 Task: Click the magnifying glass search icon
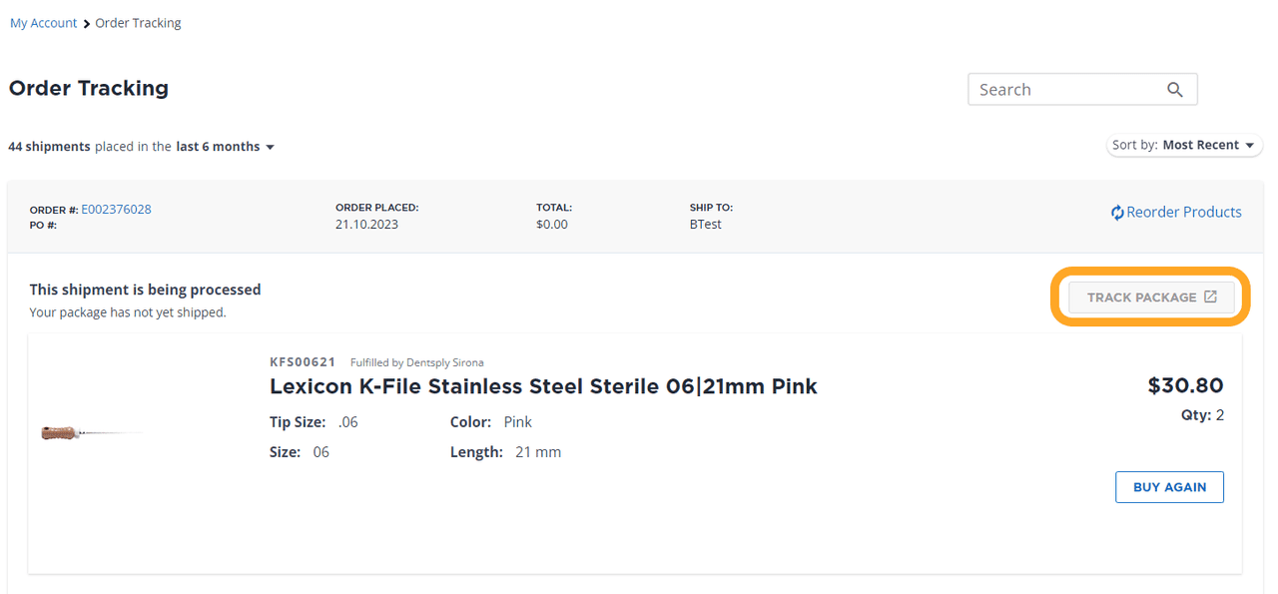(1175, 90)
